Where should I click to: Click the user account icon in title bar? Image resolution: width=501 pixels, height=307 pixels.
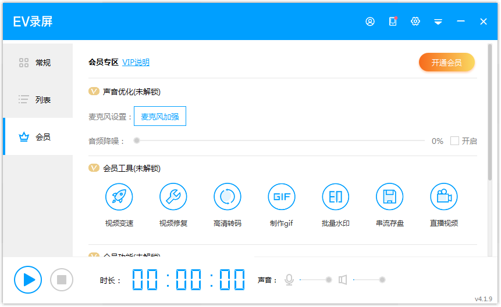pyautogui.click(x=370, y=21)
